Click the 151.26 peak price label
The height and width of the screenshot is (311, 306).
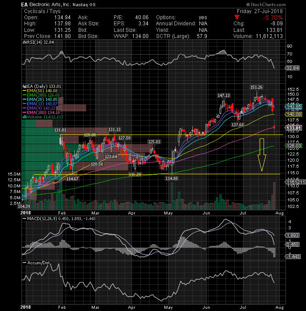257,87
